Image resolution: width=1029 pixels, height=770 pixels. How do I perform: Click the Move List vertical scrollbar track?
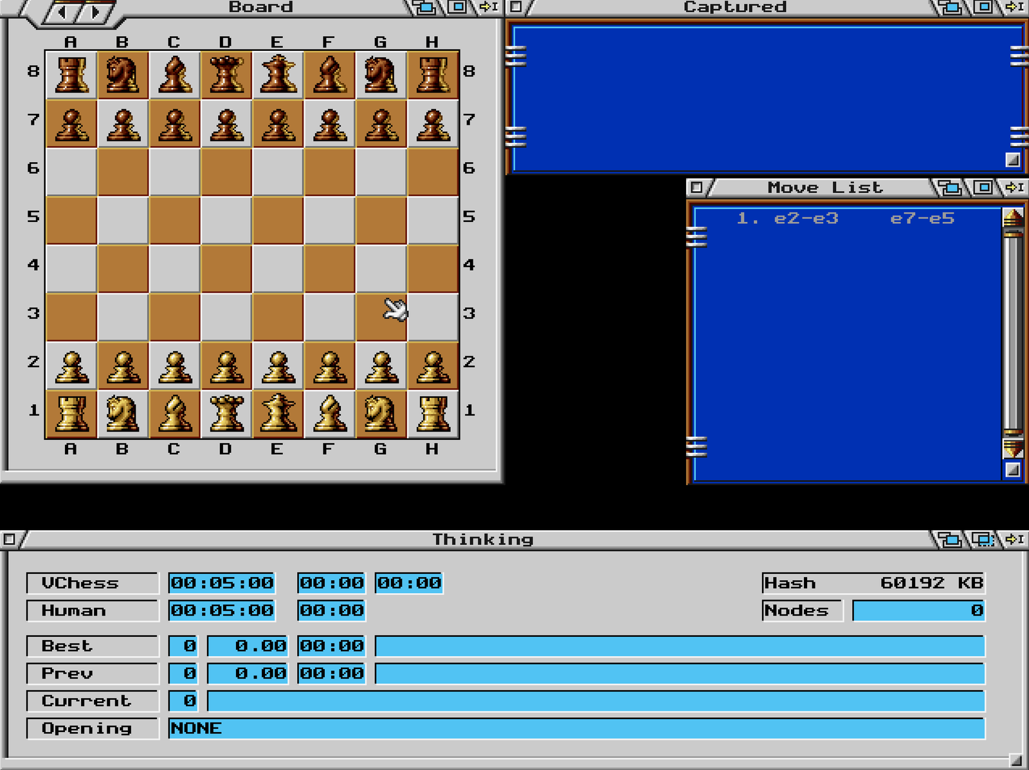[x=1013, y=333]
